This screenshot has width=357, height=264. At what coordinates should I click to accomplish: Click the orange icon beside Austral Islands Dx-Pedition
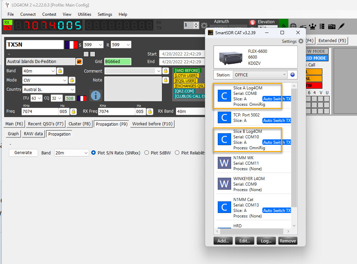pyautogui.click(x=79, y=62)
